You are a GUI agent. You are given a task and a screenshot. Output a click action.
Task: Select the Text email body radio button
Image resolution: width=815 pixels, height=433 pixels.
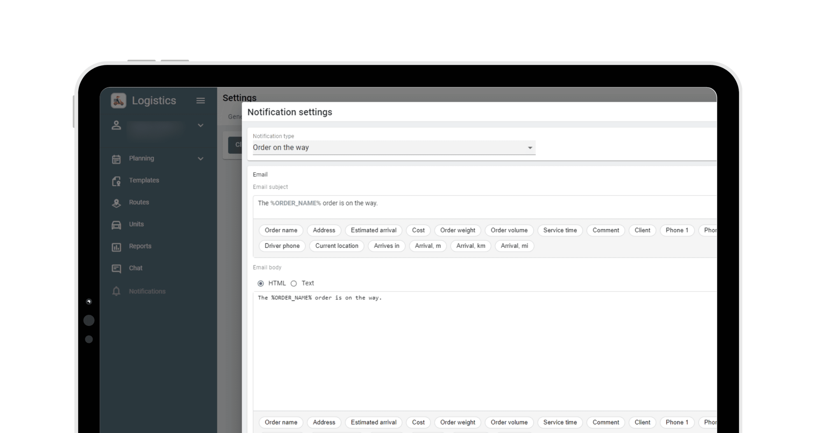[294, 283]
